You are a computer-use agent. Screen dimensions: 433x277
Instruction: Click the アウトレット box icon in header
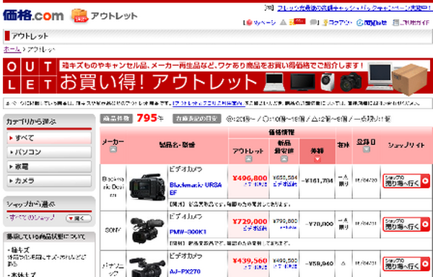coord(80,15)
